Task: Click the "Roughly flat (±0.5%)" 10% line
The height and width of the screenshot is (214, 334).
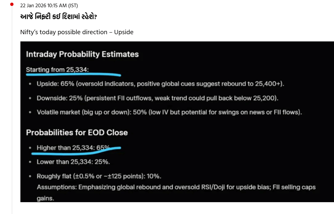Action: (x=99, y=176)
